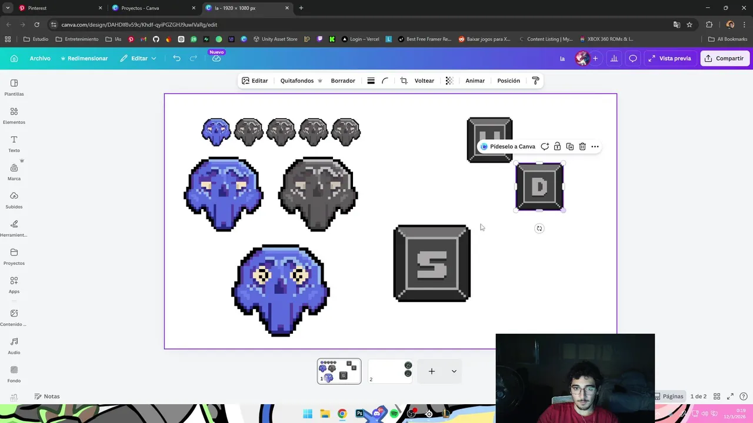Open the comments speech bubble
The image size is (753, 423).
633,58
